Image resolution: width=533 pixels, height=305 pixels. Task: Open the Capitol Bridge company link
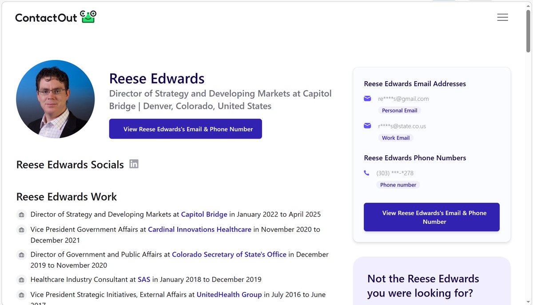point(204,214)
